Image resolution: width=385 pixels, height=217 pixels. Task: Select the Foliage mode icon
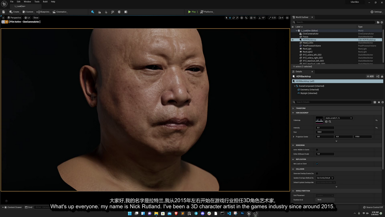pyautogui.click(x=106, y=12)
